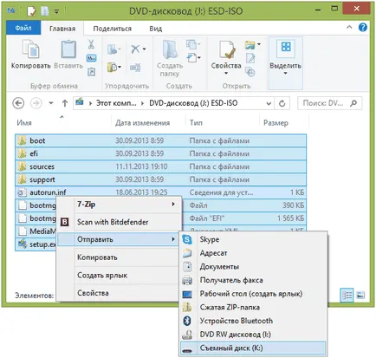This screenshot has width=376, height=358.
Task: Switch to large icons view in status bar
Action: (x=360, y=296)
